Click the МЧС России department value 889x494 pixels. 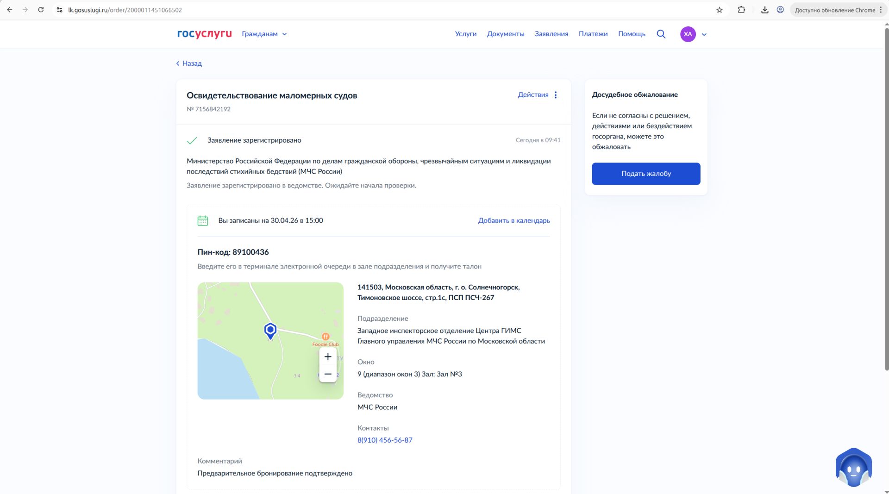(x=377, y=407)
